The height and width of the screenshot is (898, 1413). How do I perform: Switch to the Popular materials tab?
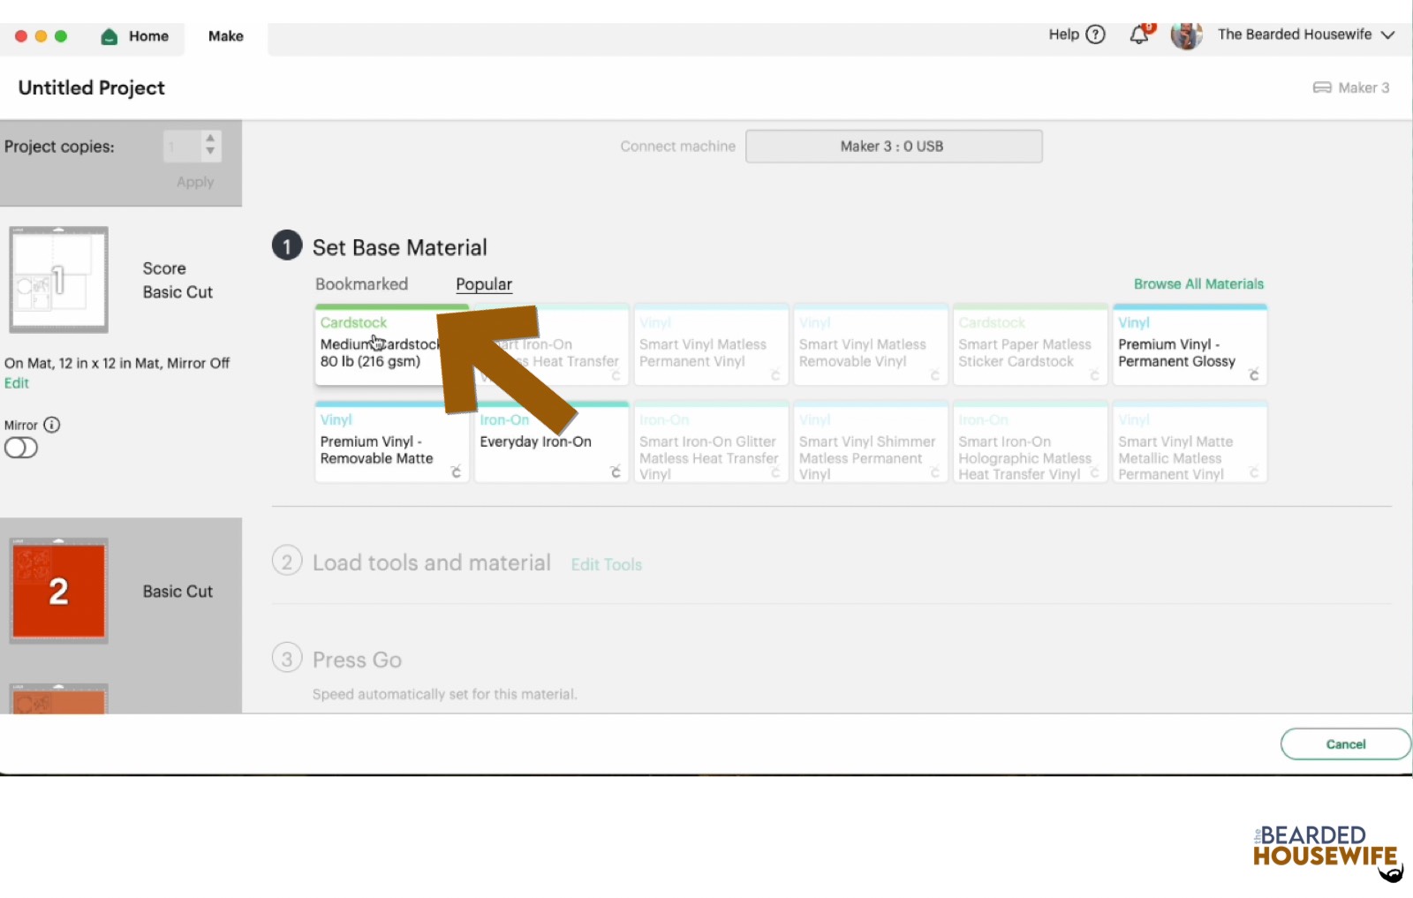pos(483,283)
